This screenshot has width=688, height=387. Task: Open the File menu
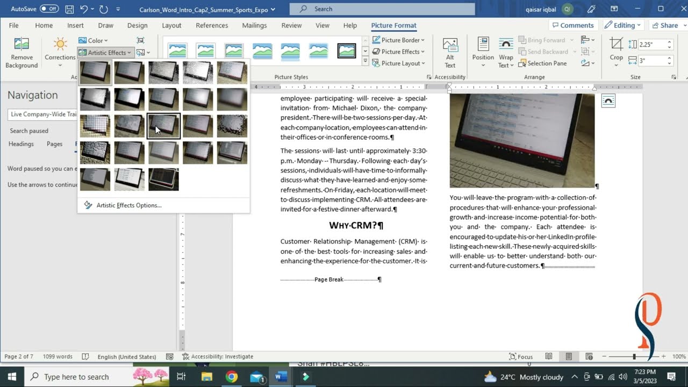(13, 25)
